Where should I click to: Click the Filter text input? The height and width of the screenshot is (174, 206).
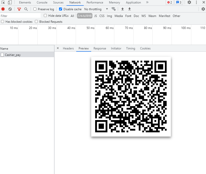[20, 16]
